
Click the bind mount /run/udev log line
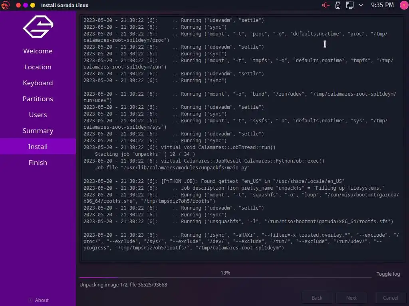coord(240,97)
